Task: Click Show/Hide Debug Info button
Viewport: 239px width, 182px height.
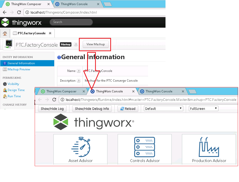Action: point(92,109)
